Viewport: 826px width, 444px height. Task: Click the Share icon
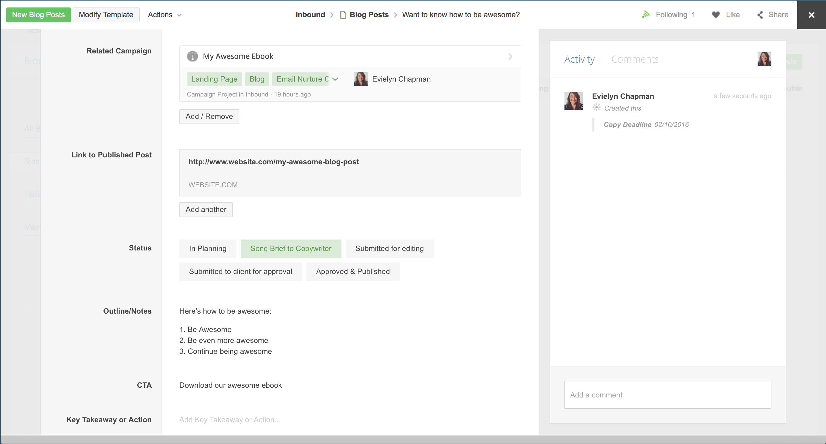pos(760,15)
